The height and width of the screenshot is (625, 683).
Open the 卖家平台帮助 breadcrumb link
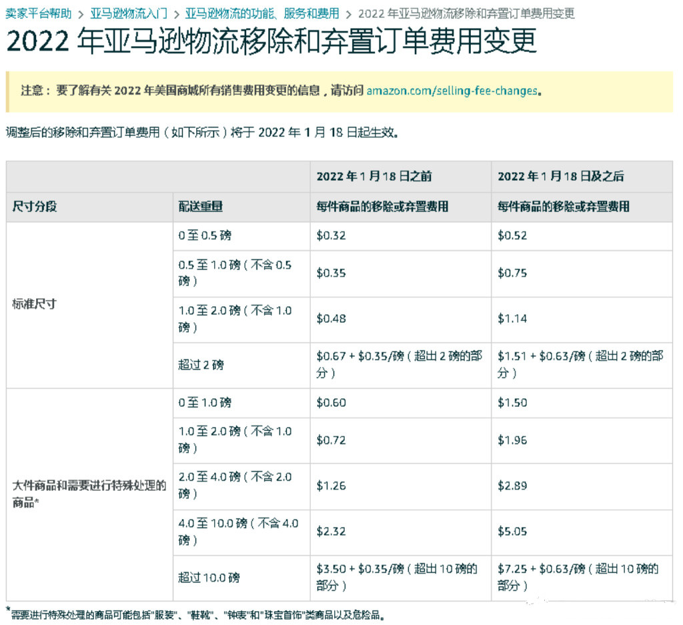(38, 13)
